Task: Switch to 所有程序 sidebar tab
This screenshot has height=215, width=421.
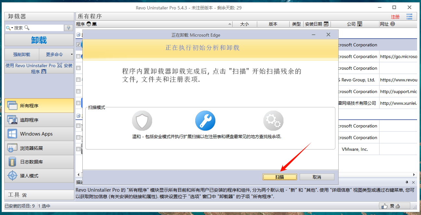Action: point(39,106)
